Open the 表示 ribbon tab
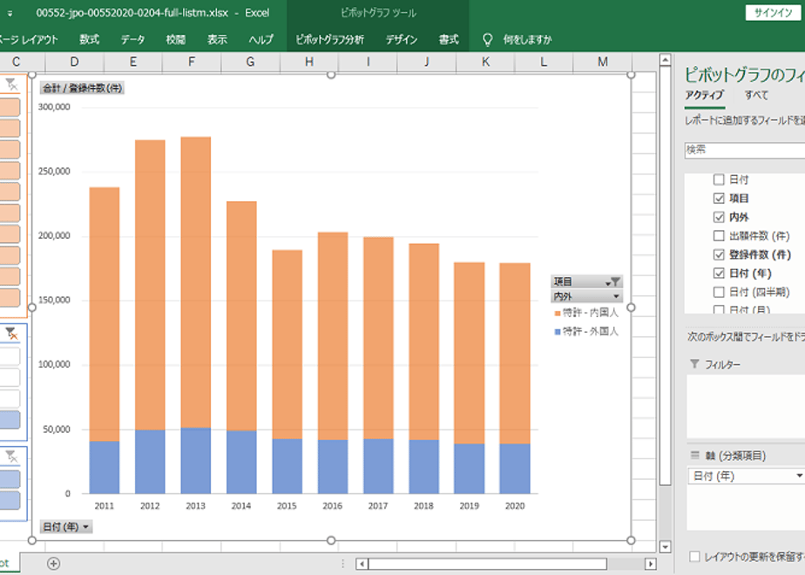This screenshot has height=575, width=805. click(217, 39)
